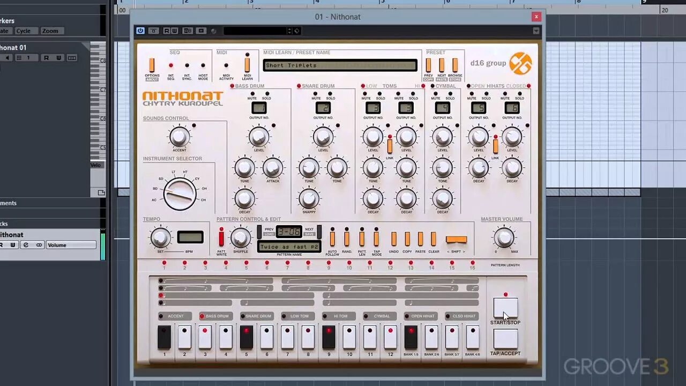Click the Read automation R button in plugin header
Viewport: 686px width, 386px height.
pos(167,31)
